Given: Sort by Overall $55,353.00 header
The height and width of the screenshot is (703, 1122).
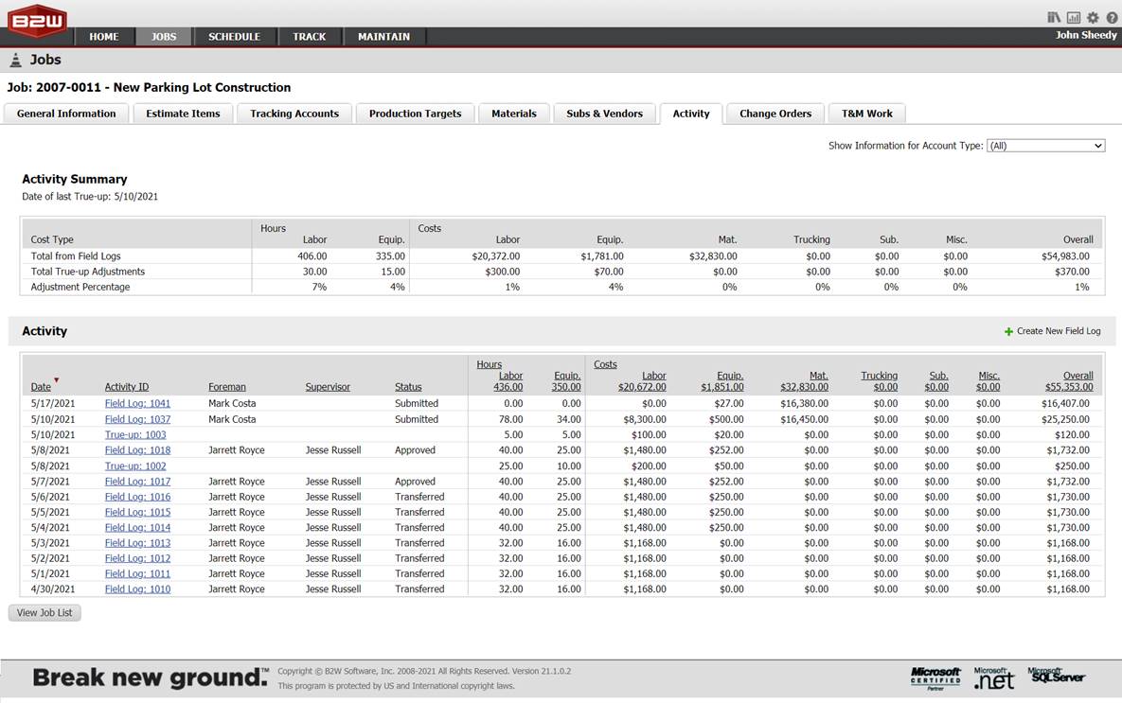Looking at the screenshot, I should click(1069, 381).
